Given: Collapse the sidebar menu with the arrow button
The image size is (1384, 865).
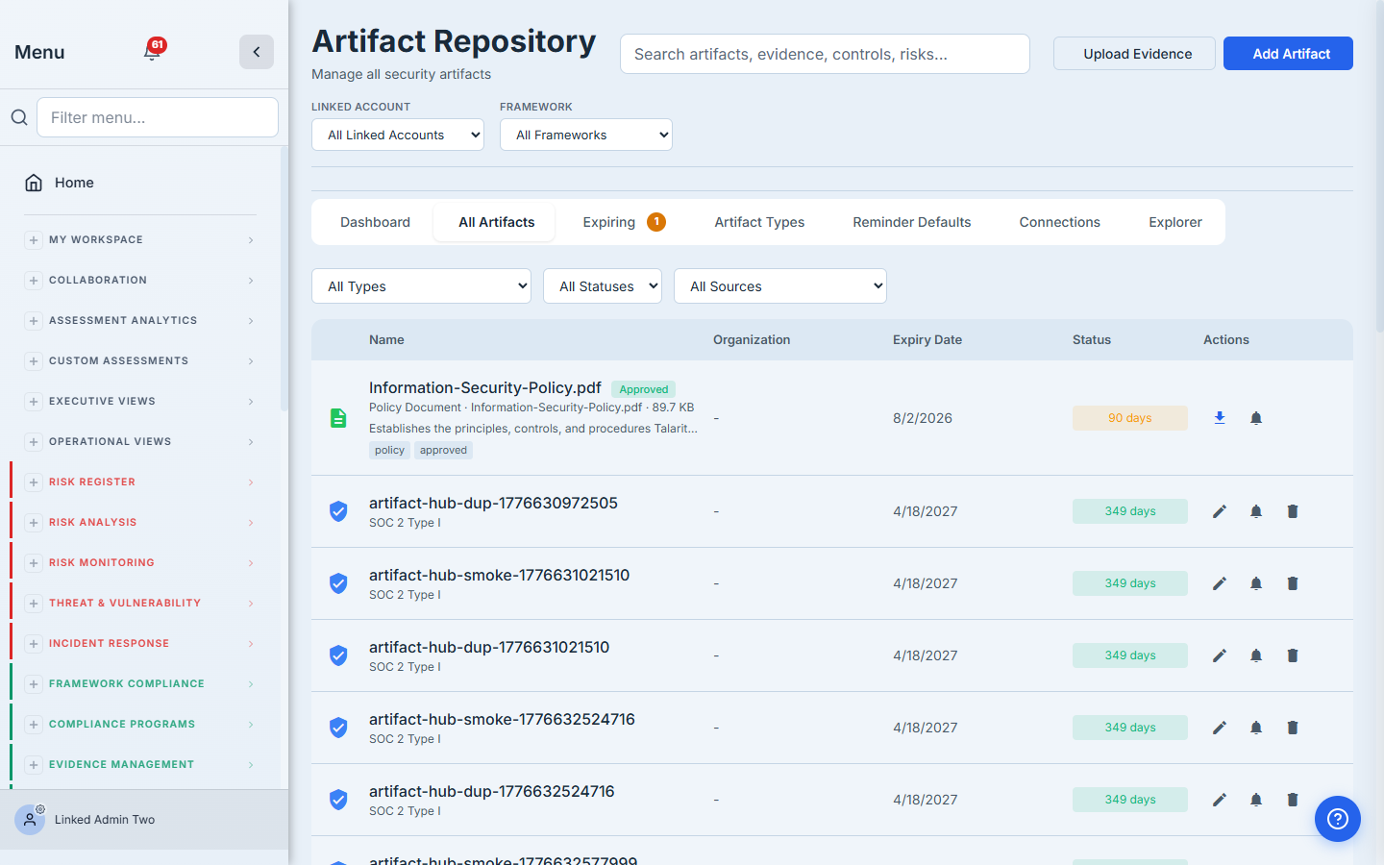Looking at the screenshot, I should pos(257,52).
